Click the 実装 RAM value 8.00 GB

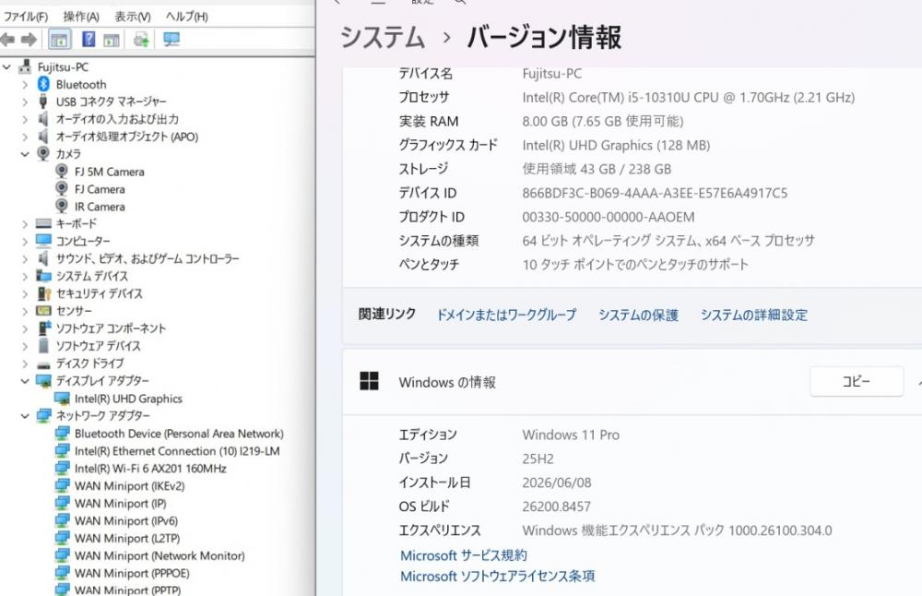(x=603, y=121)
